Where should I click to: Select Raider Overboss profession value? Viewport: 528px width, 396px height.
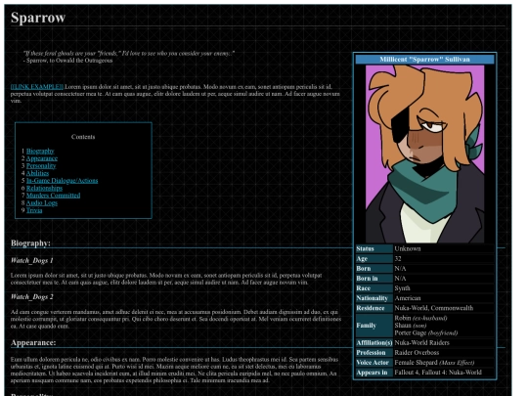tap(417, 353)
